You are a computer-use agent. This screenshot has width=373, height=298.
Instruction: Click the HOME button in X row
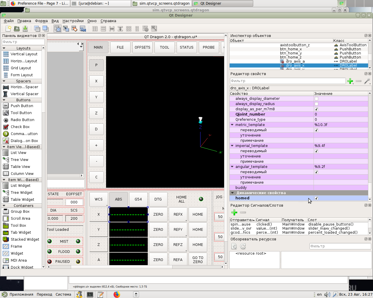pos(198,214)
